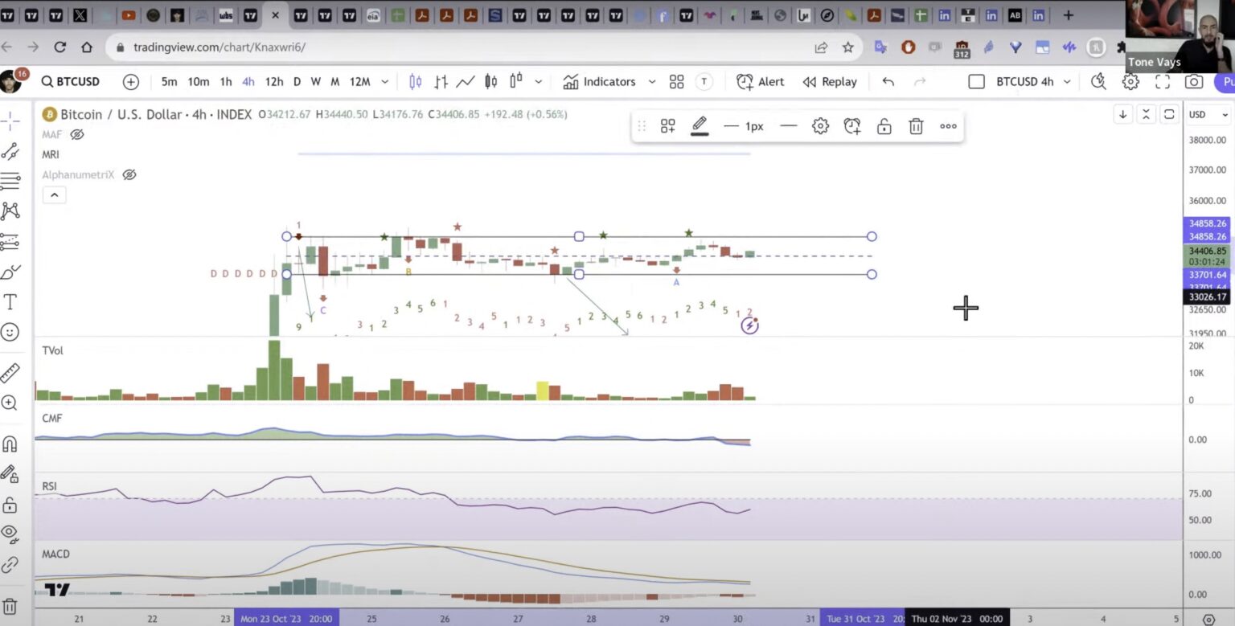Pick line color with the pencil swatch
This screenshot has width=1235, height=626.
click(700, 125)
